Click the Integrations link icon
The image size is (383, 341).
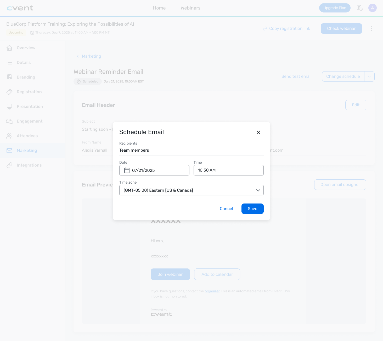[9, 165]
